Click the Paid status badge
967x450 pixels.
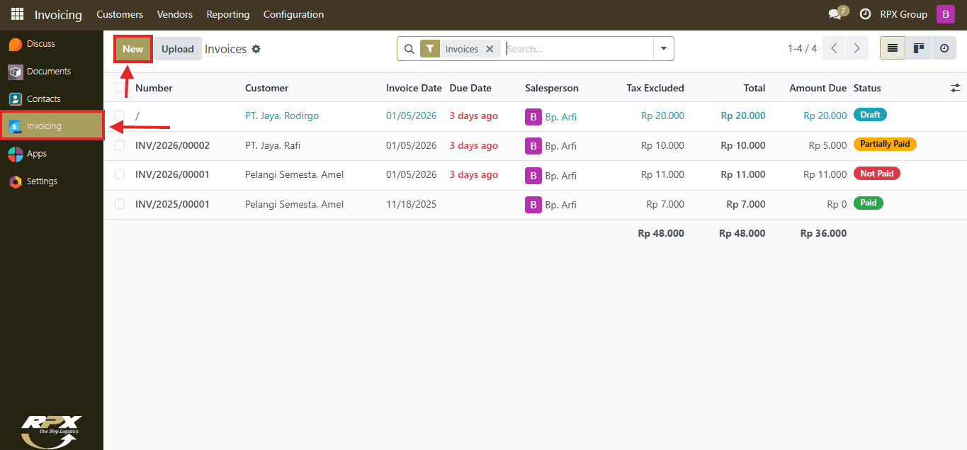869,203
